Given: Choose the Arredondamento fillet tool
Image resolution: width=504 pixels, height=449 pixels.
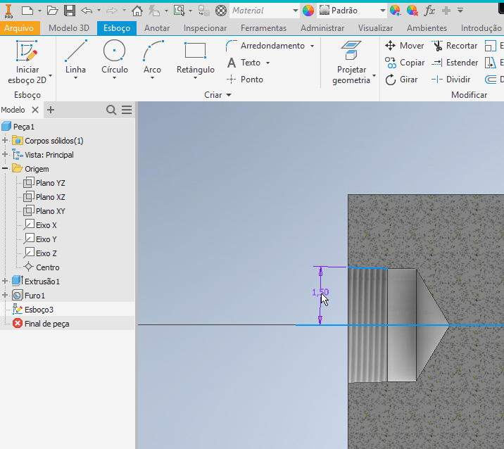Looking at the screenshot, I should pos(265,46).
